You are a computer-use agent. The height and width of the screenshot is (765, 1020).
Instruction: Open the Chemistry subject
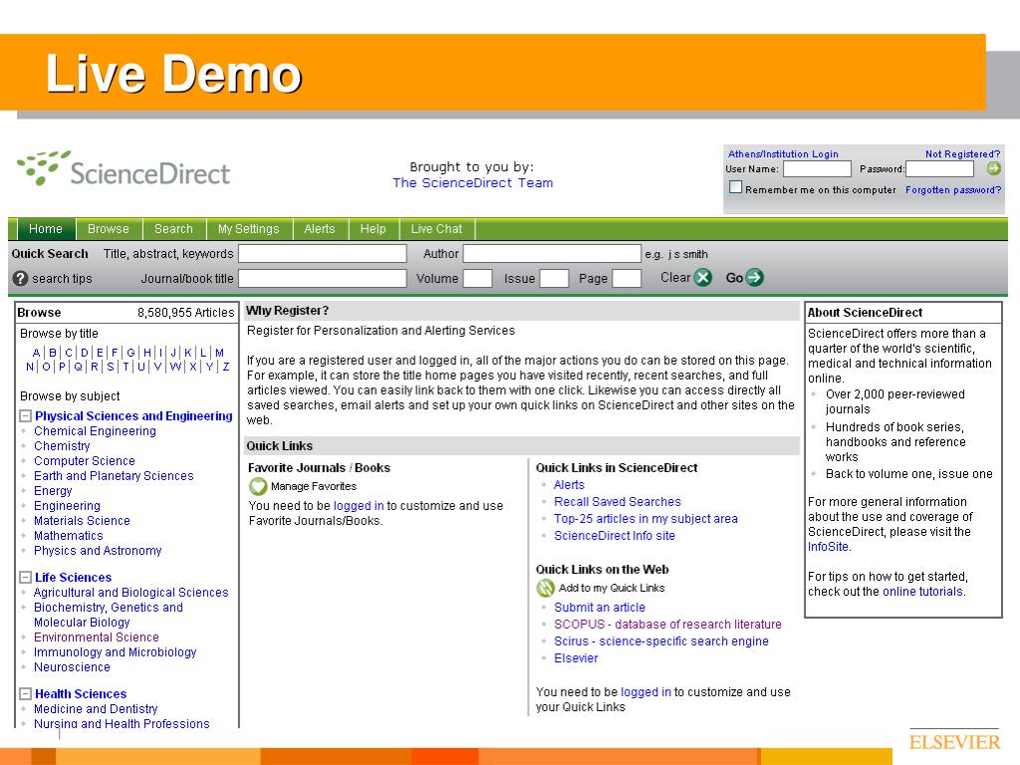click(62, 446)
